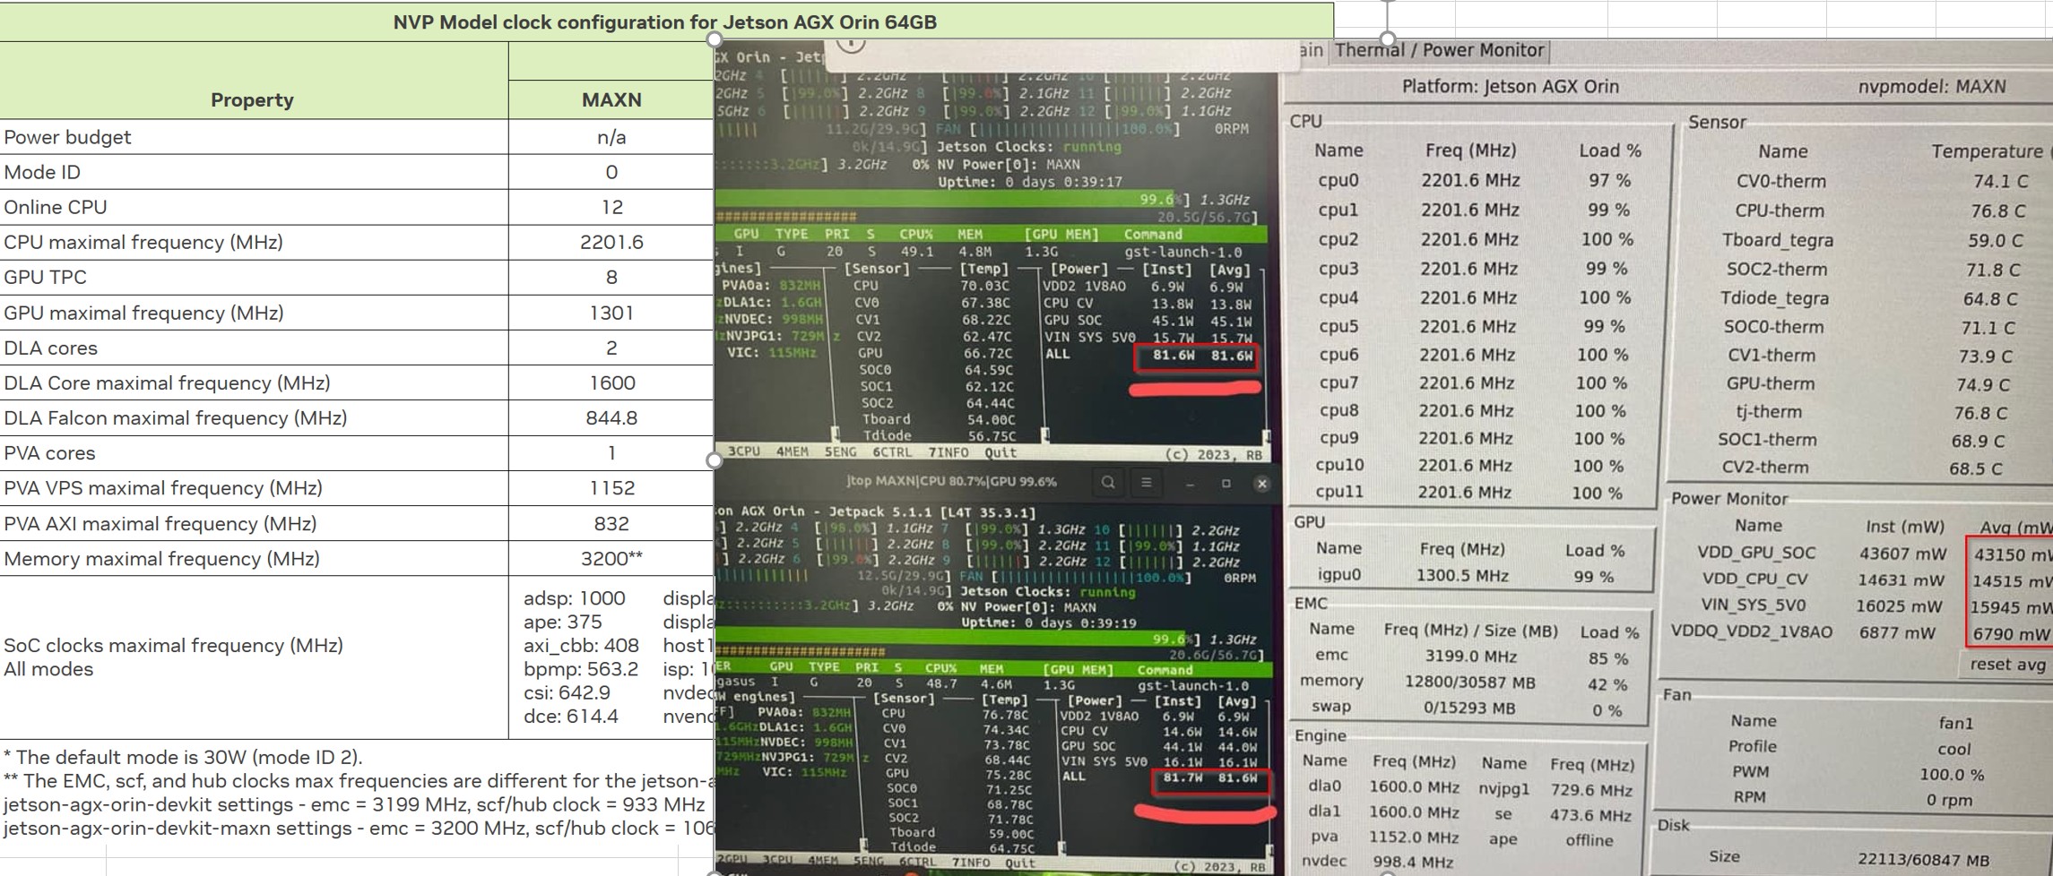Click gst-launch-1.0 process in upper jtop
Image resolution: width=2053 pixels, height=876 pixels.
tap(1183, 252)
